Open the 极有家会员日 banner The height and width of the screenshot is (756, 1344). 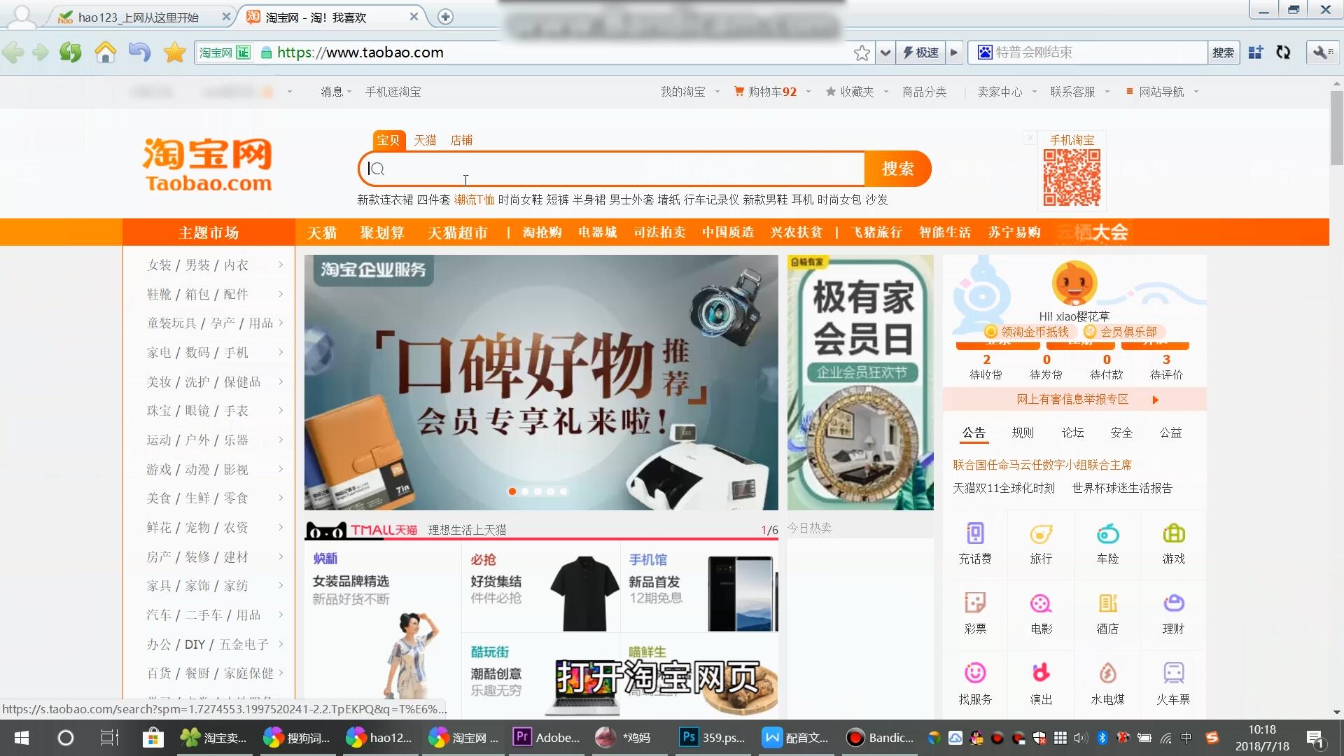point(860,382)
